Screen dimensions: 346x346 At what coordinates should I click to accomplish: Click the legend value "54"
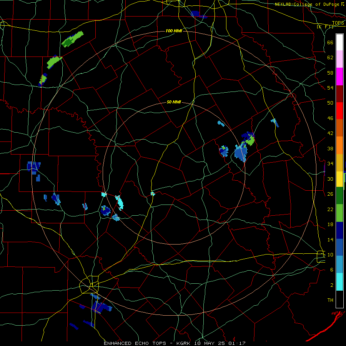click(x=330, y=88)
